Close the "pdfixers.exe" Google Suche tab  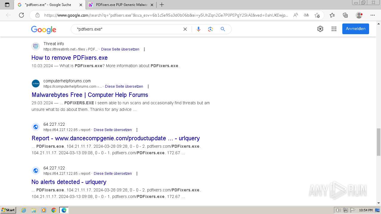[81, 5]
